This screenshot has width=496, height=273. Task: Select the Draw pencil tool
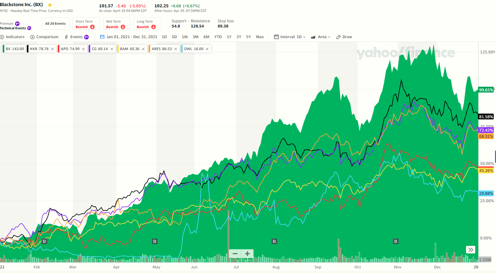click(344, 37)
